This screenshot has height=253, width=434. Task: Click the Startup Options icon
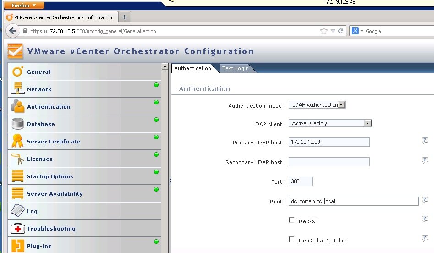(x=18, y=176)
